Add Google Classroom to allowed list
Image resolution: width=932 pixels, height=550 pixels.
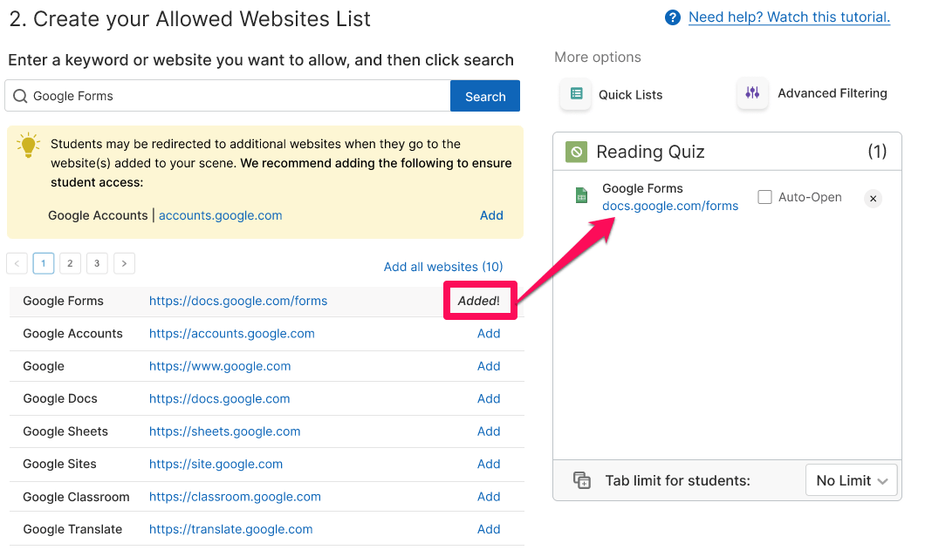pyautogui.click(x=489, y=497)
